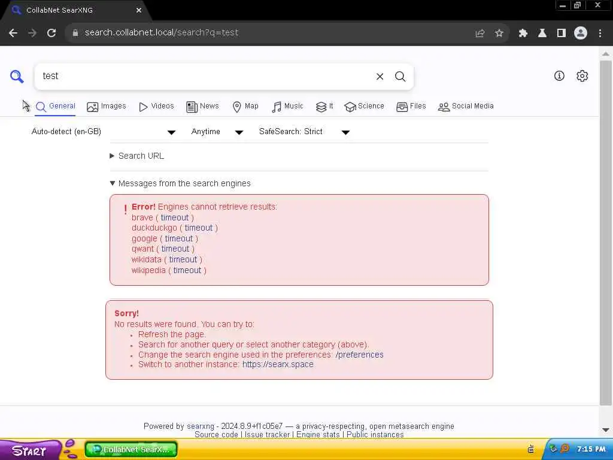613x460 pixels.
Task: Switch to the News category
Action: click(x=202, y=106)
